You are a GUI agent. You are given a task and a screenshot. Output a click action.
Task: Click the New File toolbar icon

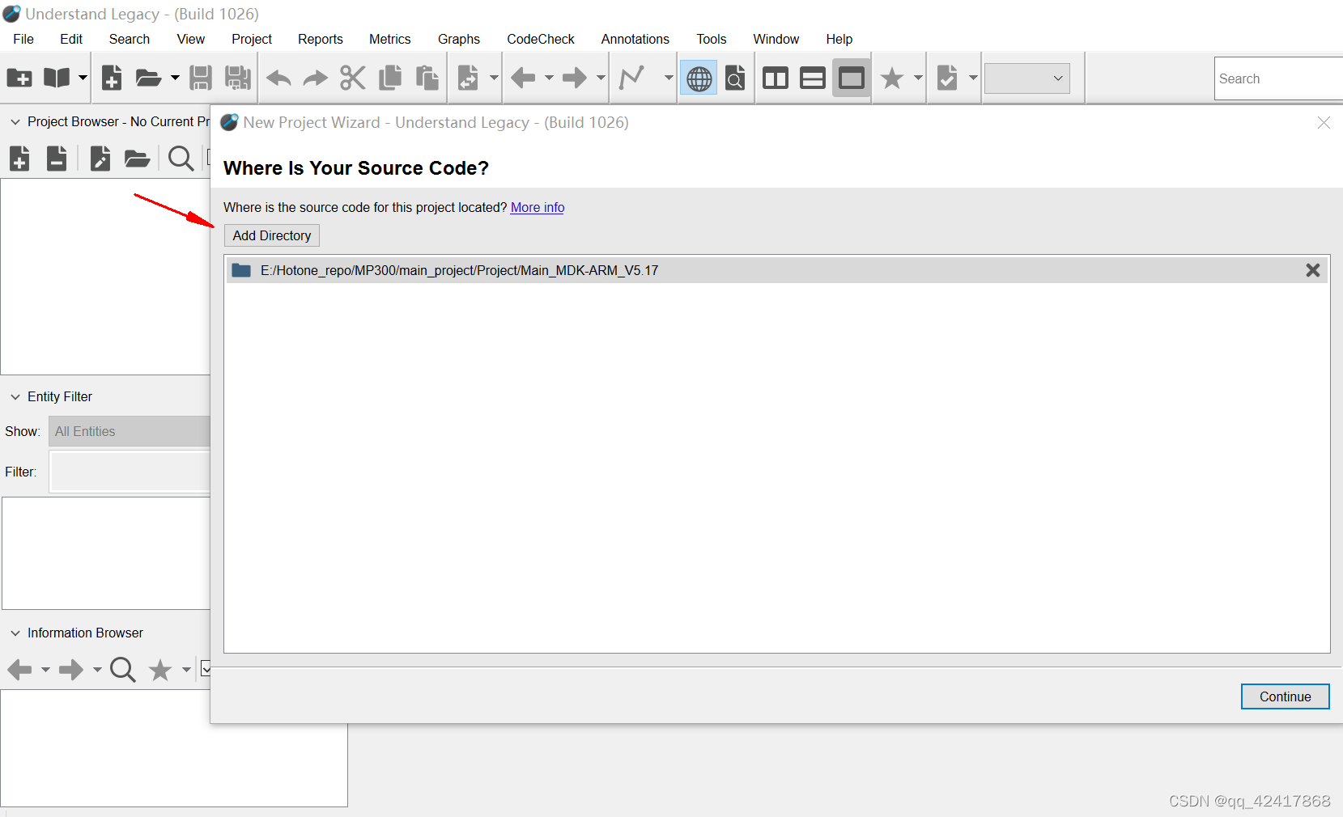tap(112, 78)
